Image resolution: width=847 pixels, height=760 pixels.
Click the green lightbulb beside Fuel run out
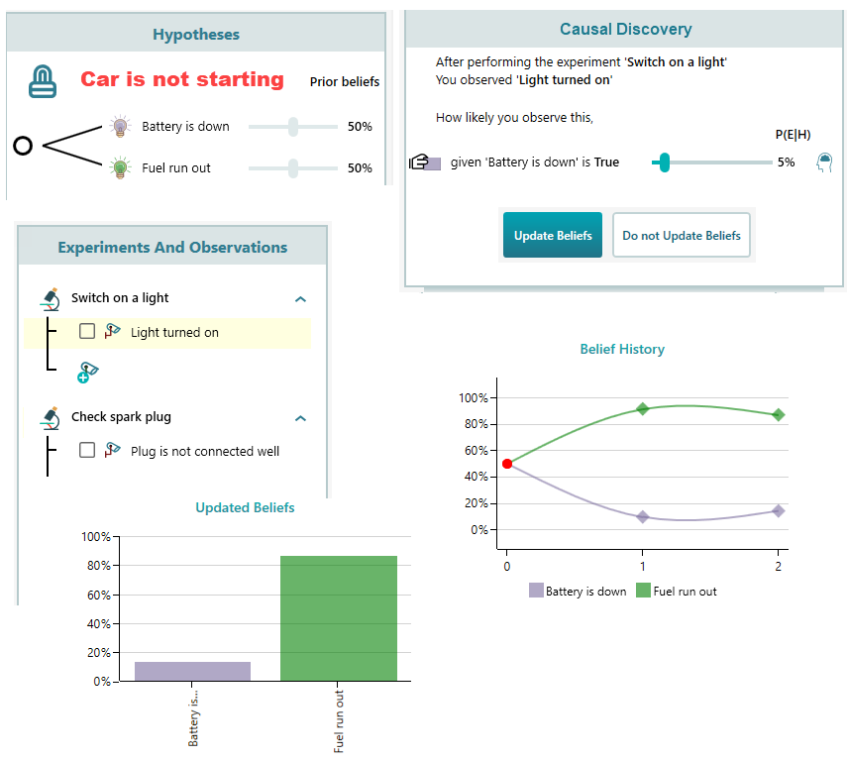[x=120, y=167]
